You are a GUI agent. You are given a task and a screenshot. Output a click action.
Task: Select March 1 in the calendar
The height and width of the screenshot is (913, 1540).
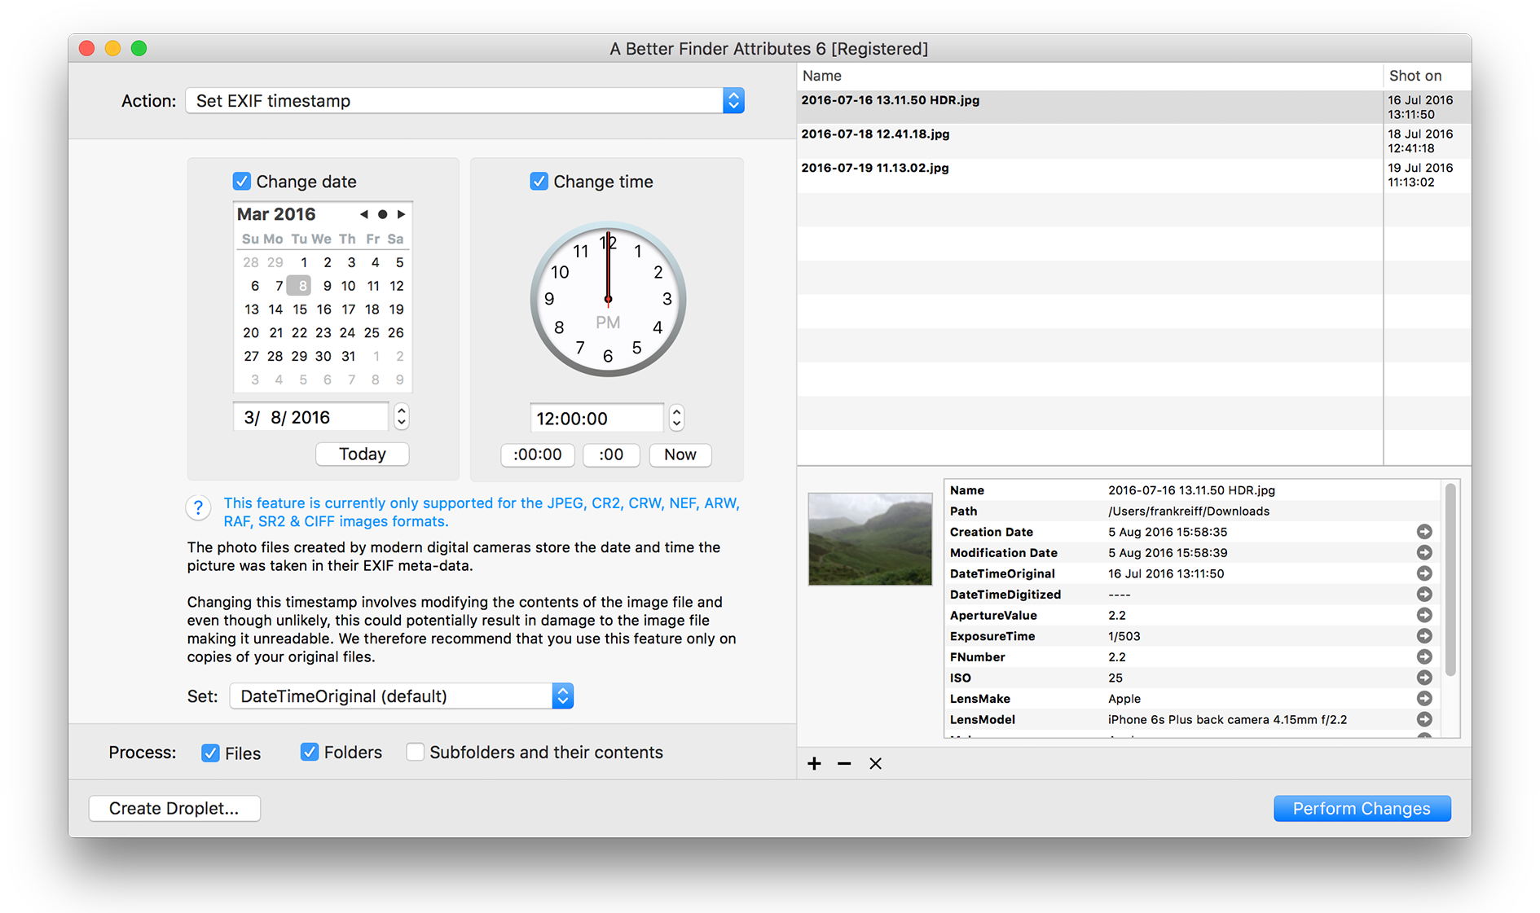[303, 262]
